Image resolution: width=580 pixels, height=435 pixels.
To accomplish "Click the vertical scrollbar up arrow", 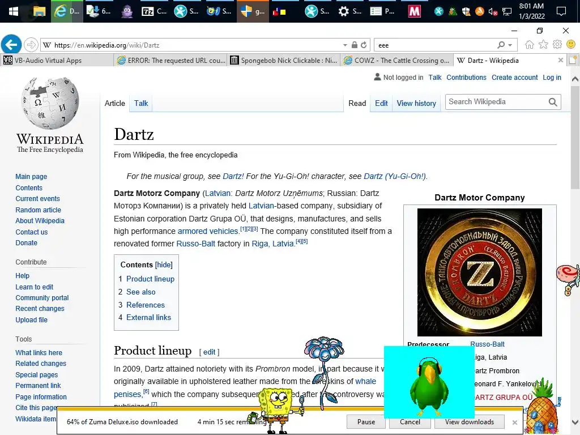I will pos(575,79).
